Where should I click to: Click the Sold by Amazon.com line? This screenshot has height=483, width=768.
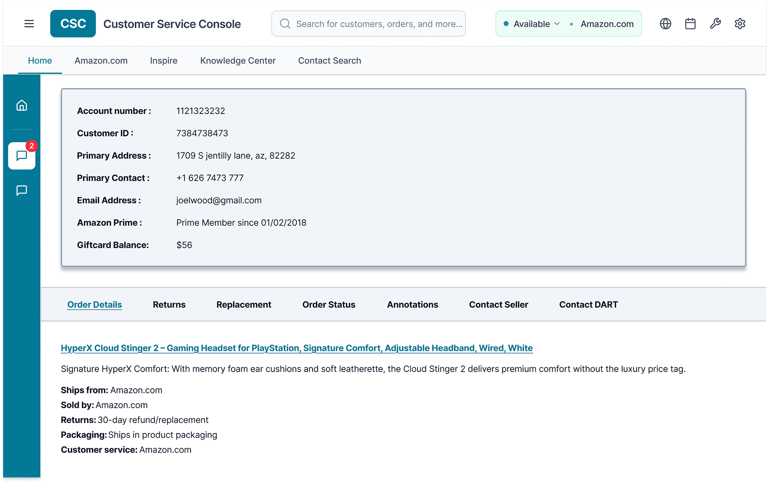point(104,405)
